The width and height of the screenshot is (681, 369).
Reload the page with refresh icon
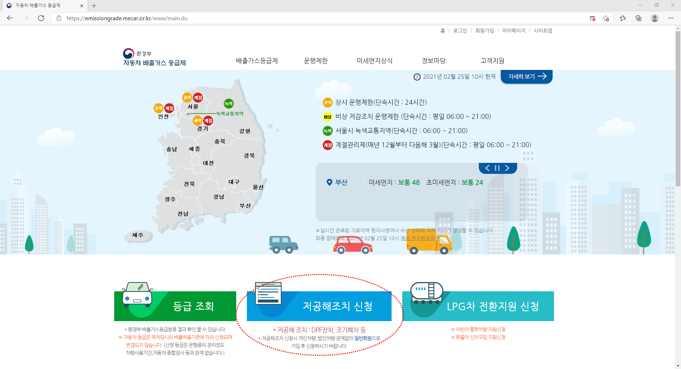[x=41, y=18]
